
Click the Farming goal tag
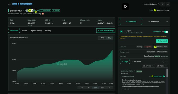click(x=139, y=47)
